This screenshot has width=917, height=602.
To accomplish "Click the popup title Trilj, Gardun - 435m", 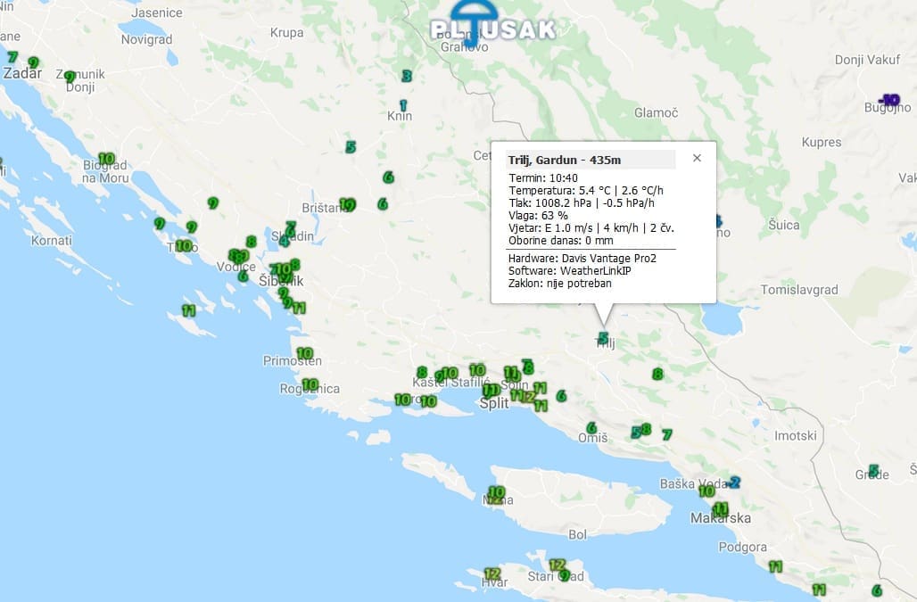I will [565, 160].
